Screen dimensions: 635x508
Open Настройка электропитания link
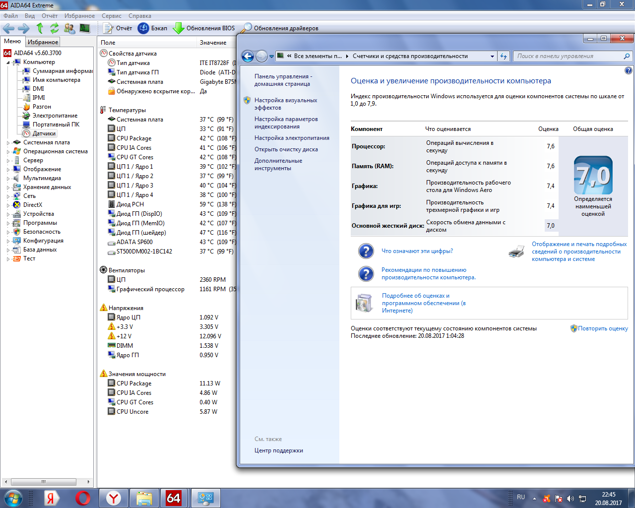292,138
